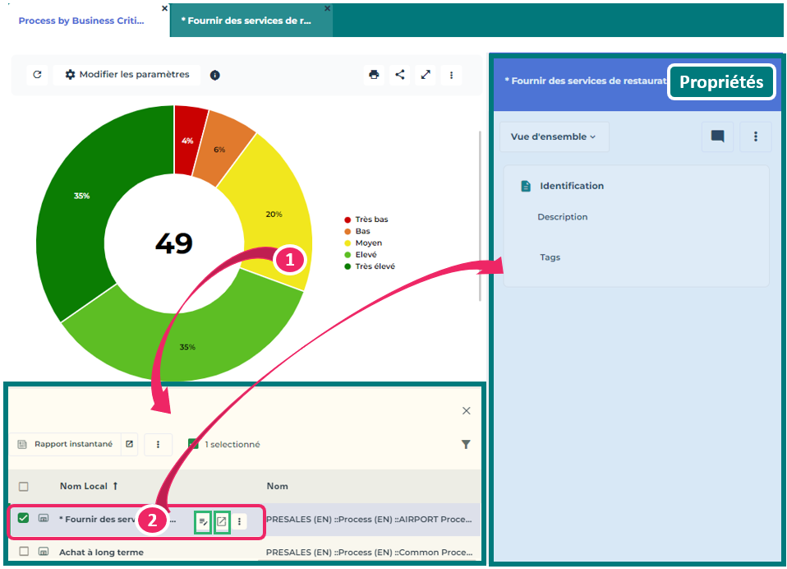Open the more options menu beside Rapport instantané
This screenshot has height=569, width=787.
pyautogui.click(x=158, y=445)
